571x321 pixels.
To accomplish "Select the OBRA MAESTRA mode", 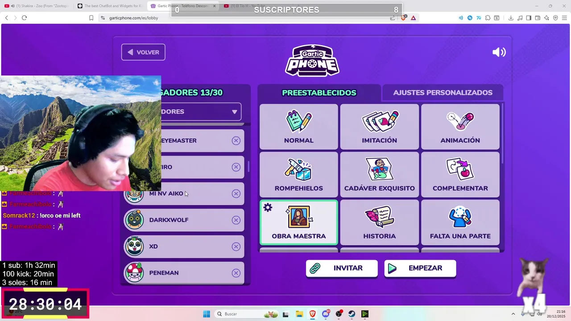I will tap(299, 222).
